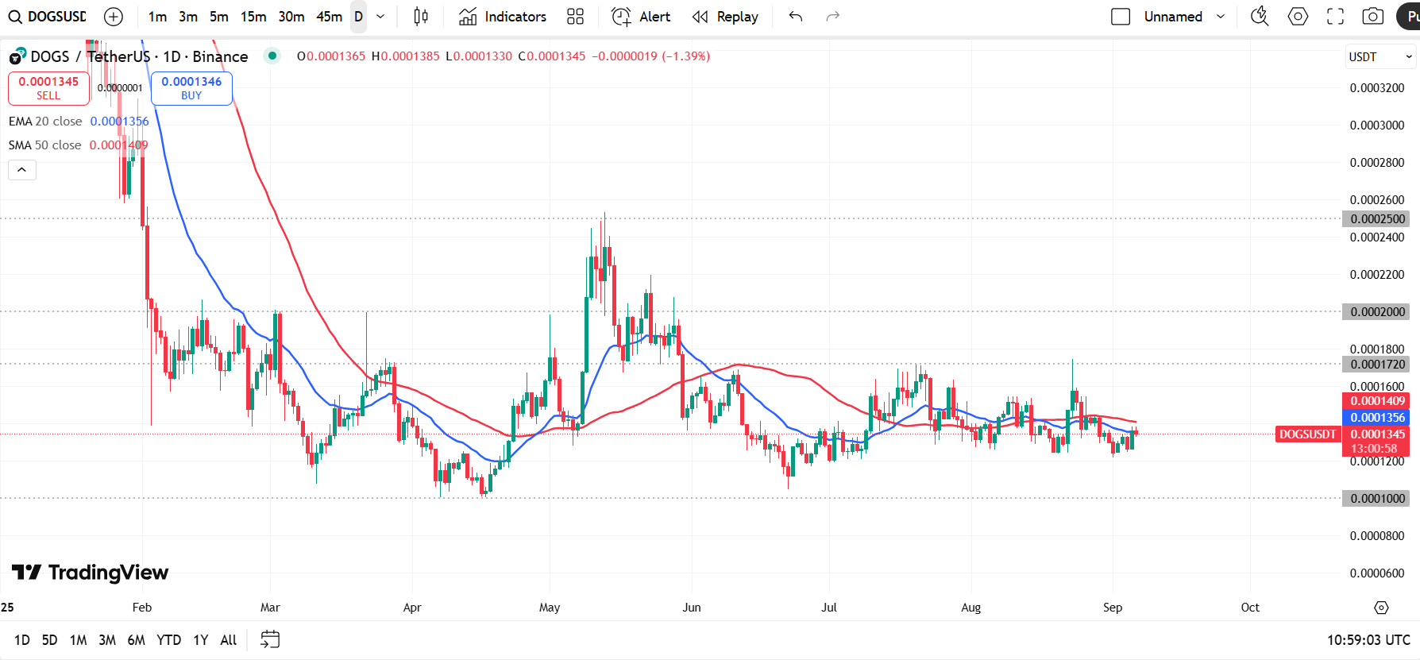Undo the last chart action
This screenshot has width=1420, height=660.
[x=796, y=17]
